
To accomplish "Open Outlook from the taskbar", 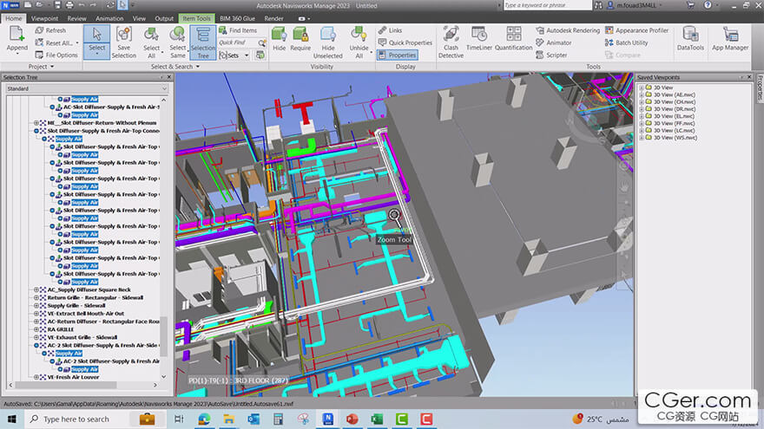I will (x=254, y=419).
